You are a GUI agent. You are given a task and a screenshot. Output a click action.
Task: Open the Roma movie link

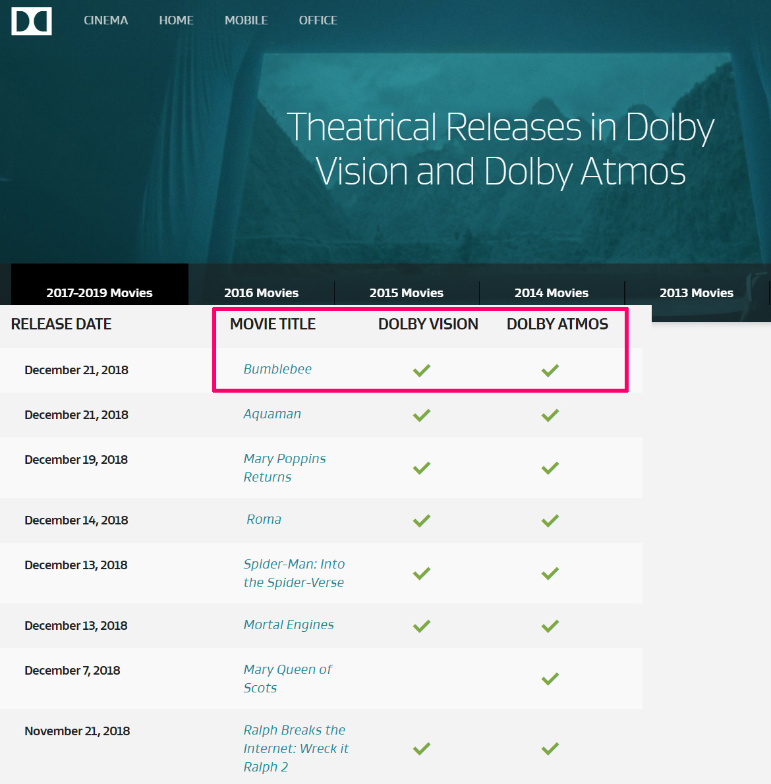pos(264,520)
